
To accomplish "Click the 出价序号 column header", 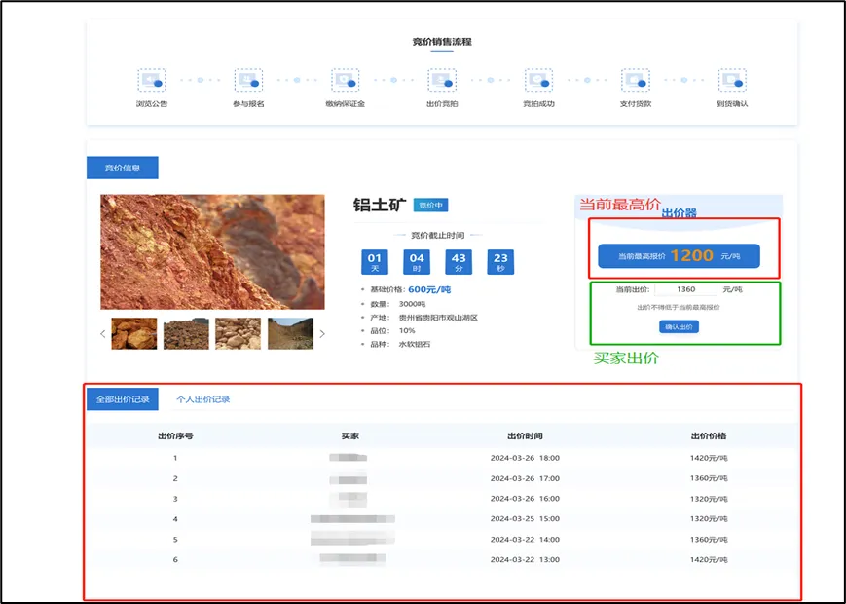I will (x=175, y=436).
